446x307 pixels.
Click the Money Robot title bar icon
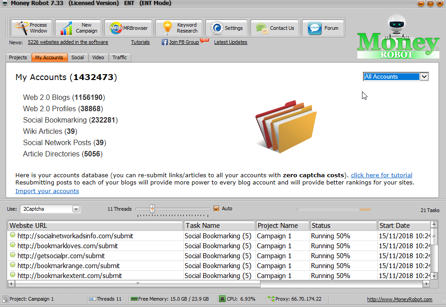pos(5,3)
